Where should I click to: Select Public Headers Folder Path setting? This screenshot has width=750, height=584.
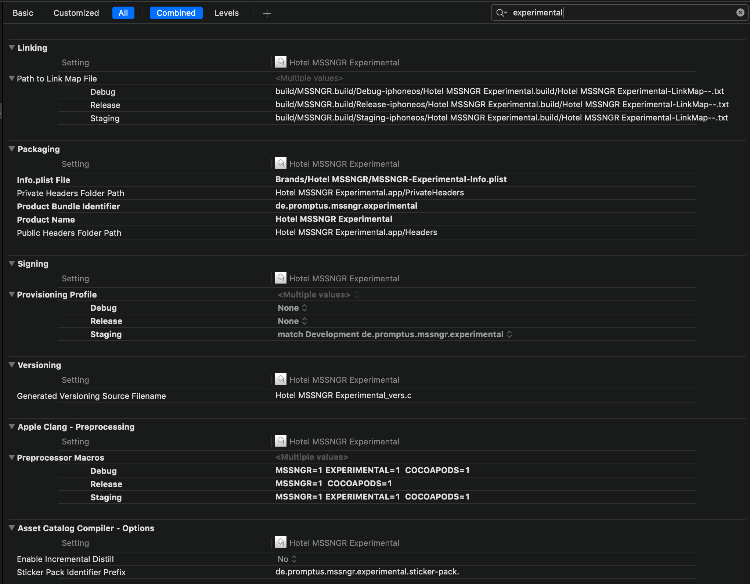pos(69,233)
